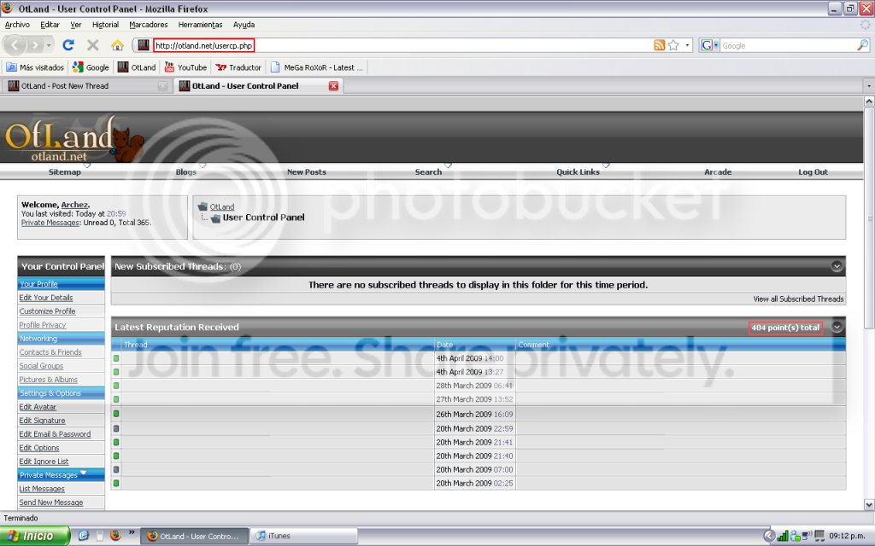Viewport: 875px width, 546px height.
Task: Expand the Private Messages menu arrow
Action: [84, 473]
